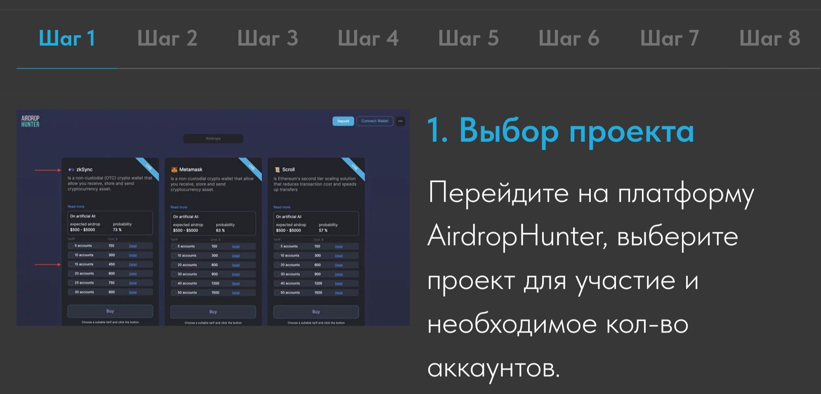Open Detail link for zkSync 15 accounts
The height and width of the screenshot is (394, 821).
tap(133, 265)
